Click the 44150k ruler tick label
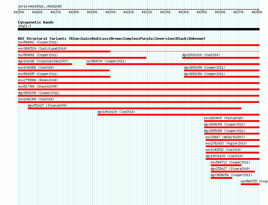 [x=19, y=12]
